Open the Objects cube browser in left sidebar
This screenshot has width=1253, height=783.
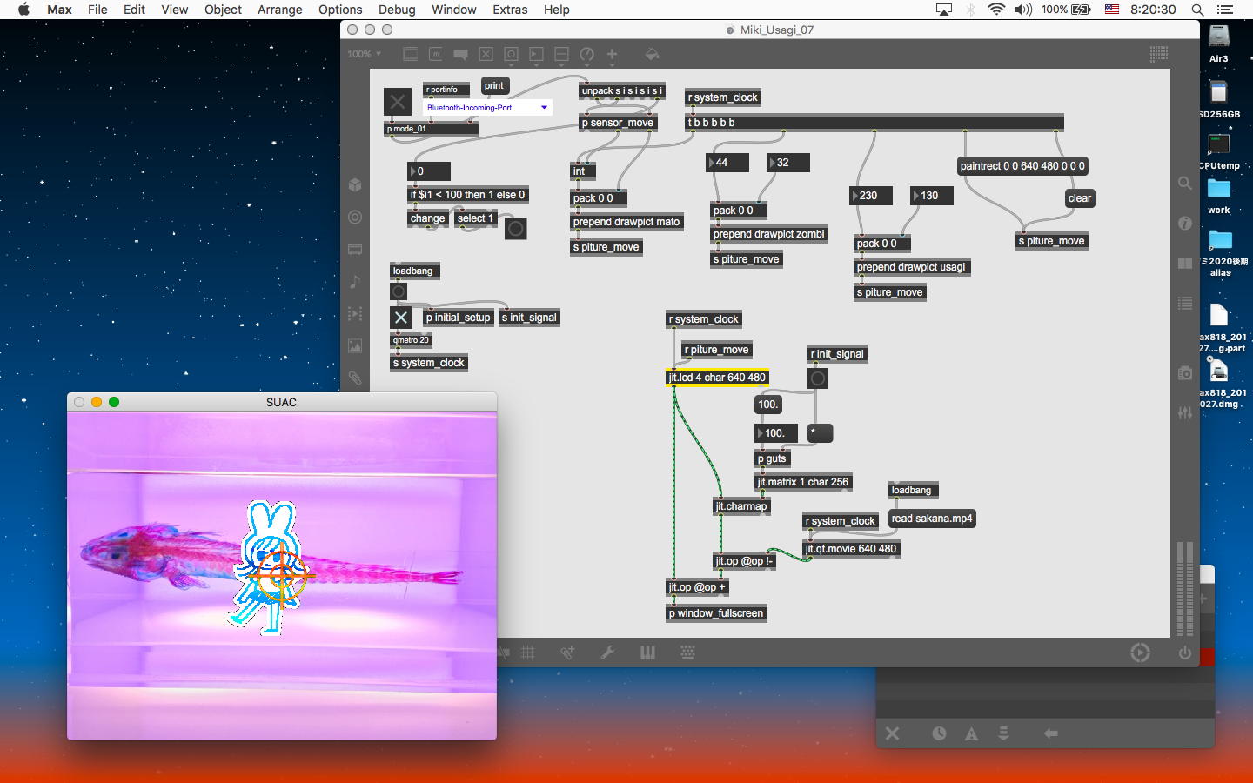[355, 184]
